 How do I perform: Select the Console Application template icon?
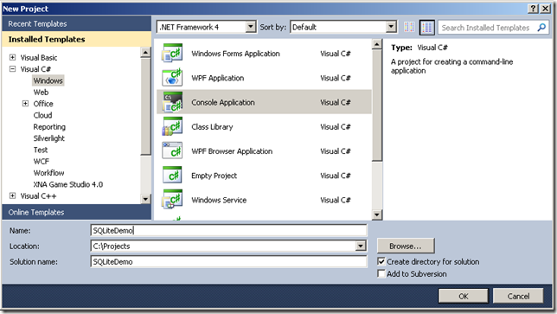pyautogui.click(x=172, y=102)
